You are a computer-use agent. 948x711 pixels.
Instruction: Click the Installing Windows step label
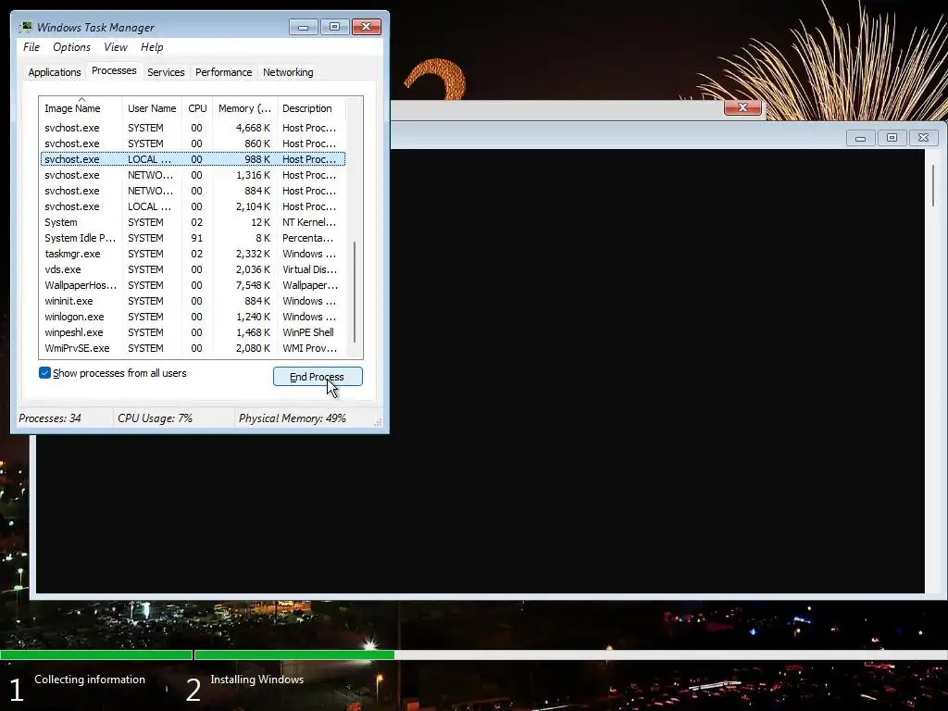click(257, 680)
